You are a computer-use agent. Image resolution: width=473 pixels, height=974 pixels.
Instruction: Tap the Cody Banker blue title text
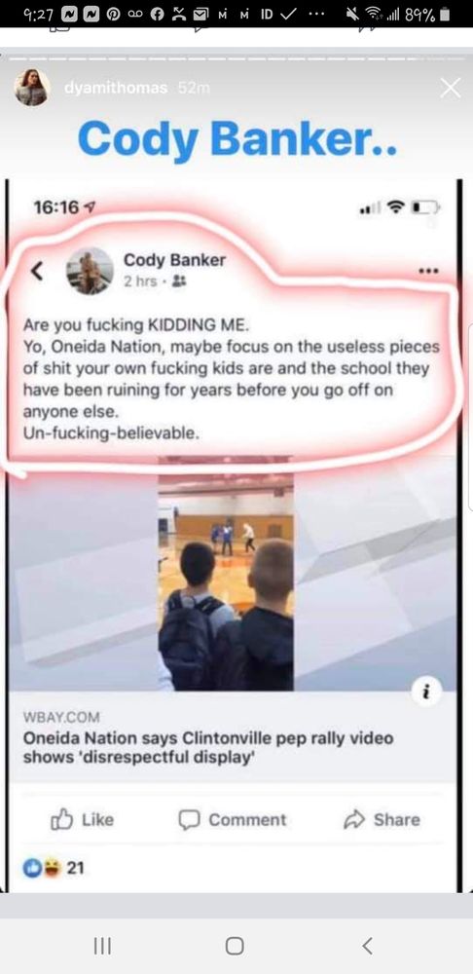coord(237,139)
